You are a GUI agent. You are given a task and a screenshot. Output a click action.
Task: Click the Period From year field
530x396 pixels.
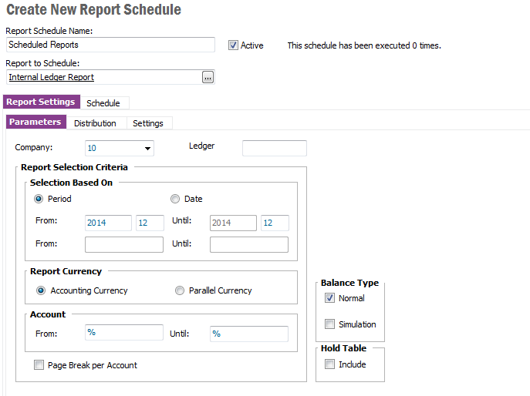point(107,223)
